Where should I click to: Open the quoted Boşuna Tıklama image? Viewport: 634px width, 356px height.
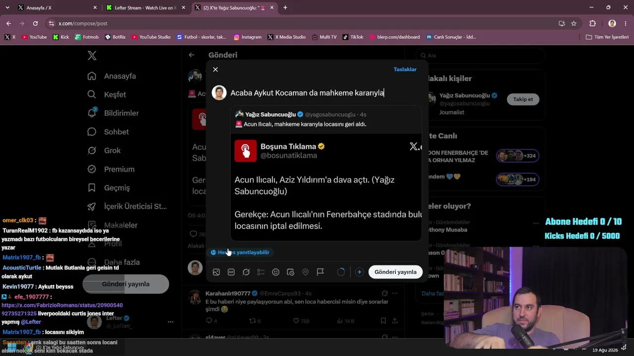(x=326, y=187)
